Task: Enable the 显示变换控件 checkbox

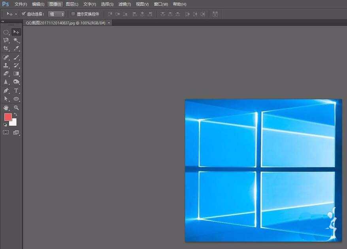Action: pyautogui.click(x=73, y=14)
